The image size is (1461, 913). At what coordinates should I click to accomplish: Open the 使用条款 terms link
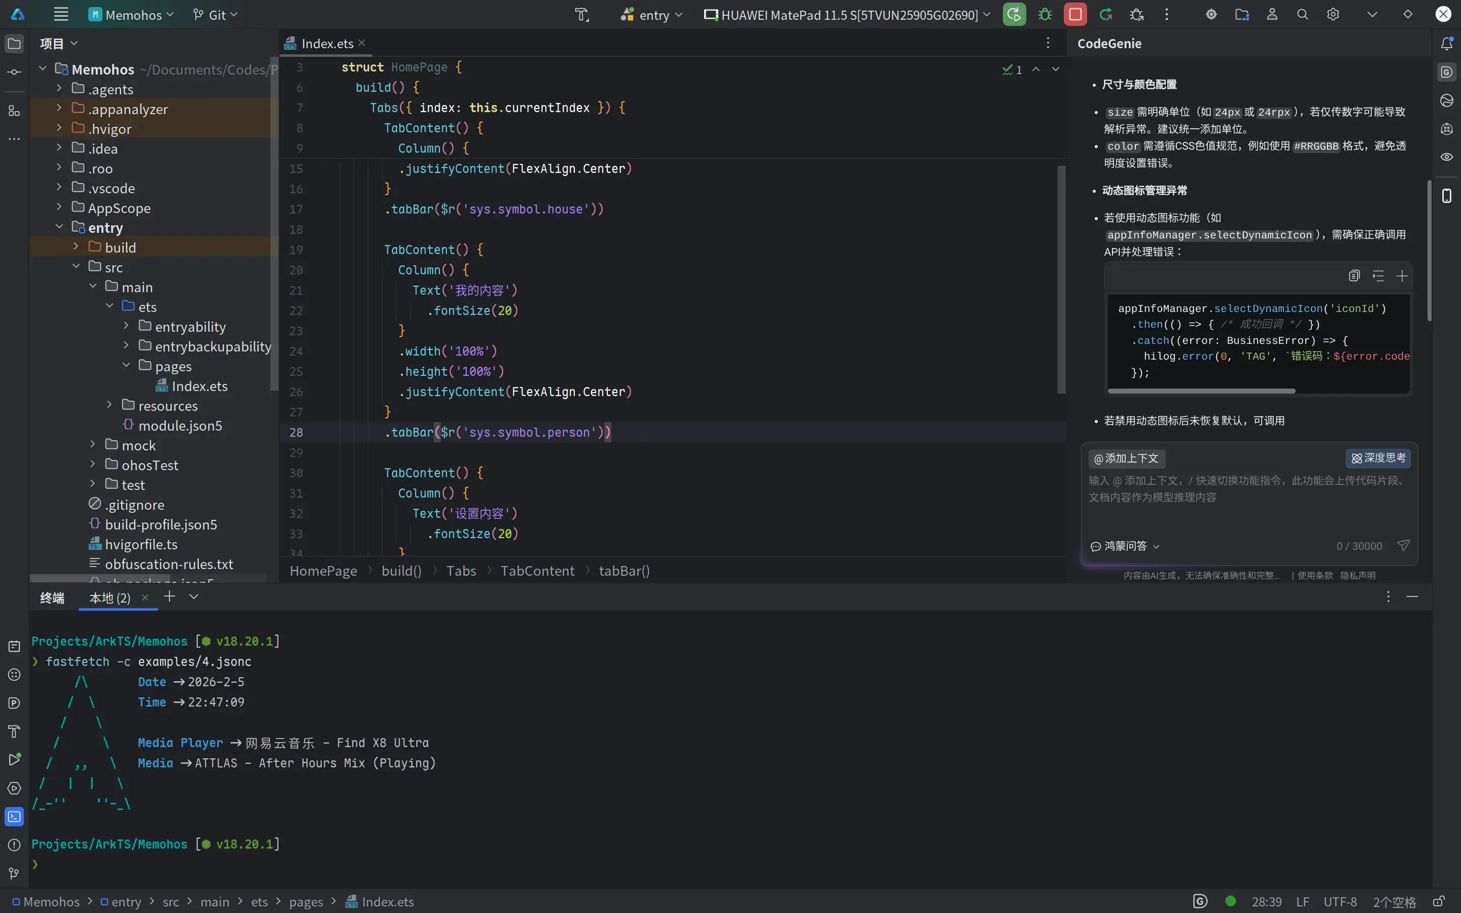click(1315, 576)
